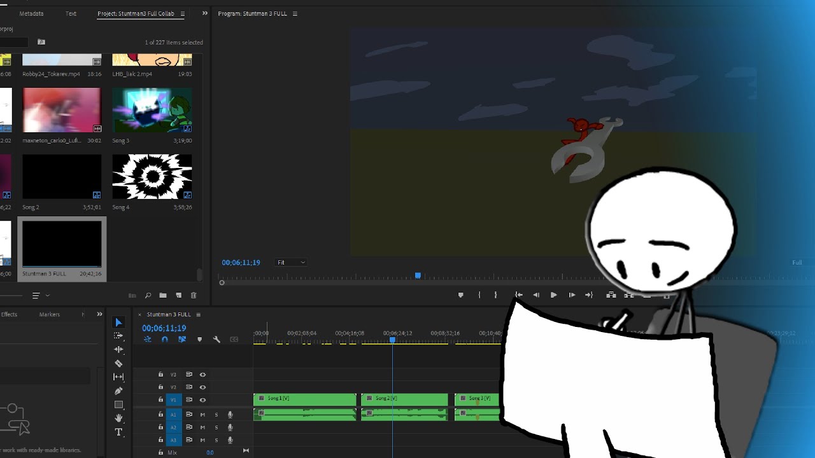This screenshot has width=815, height=458.
Task: Play the Program monitor
Action: click(553, 295)
